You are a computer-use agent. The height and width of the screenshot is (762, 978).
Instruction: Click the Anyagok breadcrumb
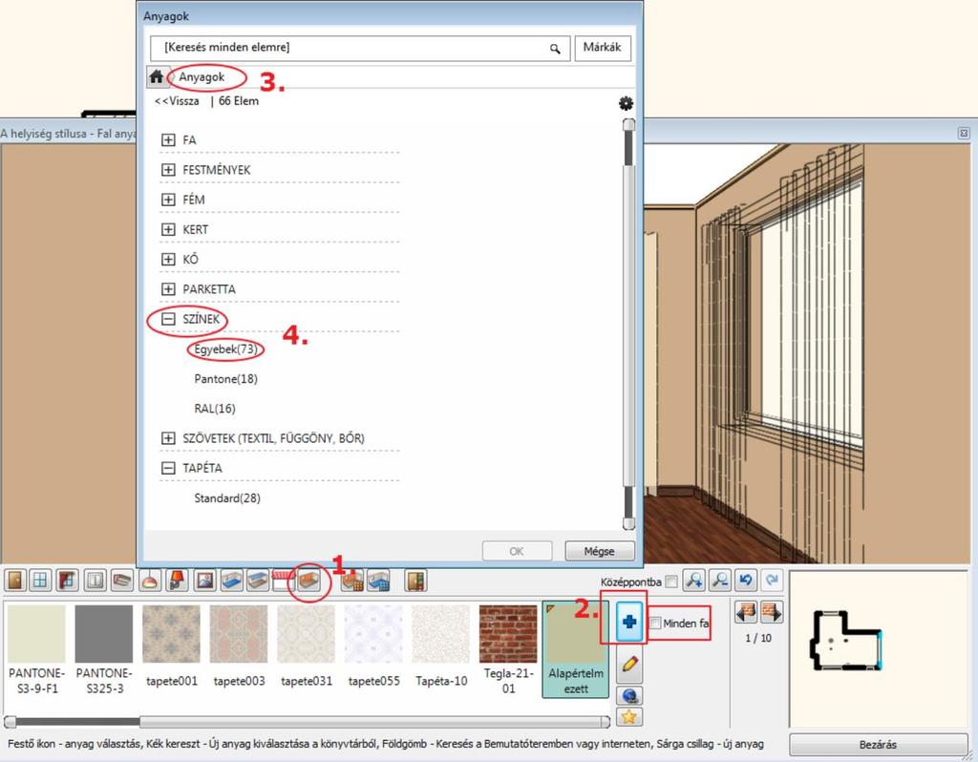pyautogui.click(x=202, y=76)
